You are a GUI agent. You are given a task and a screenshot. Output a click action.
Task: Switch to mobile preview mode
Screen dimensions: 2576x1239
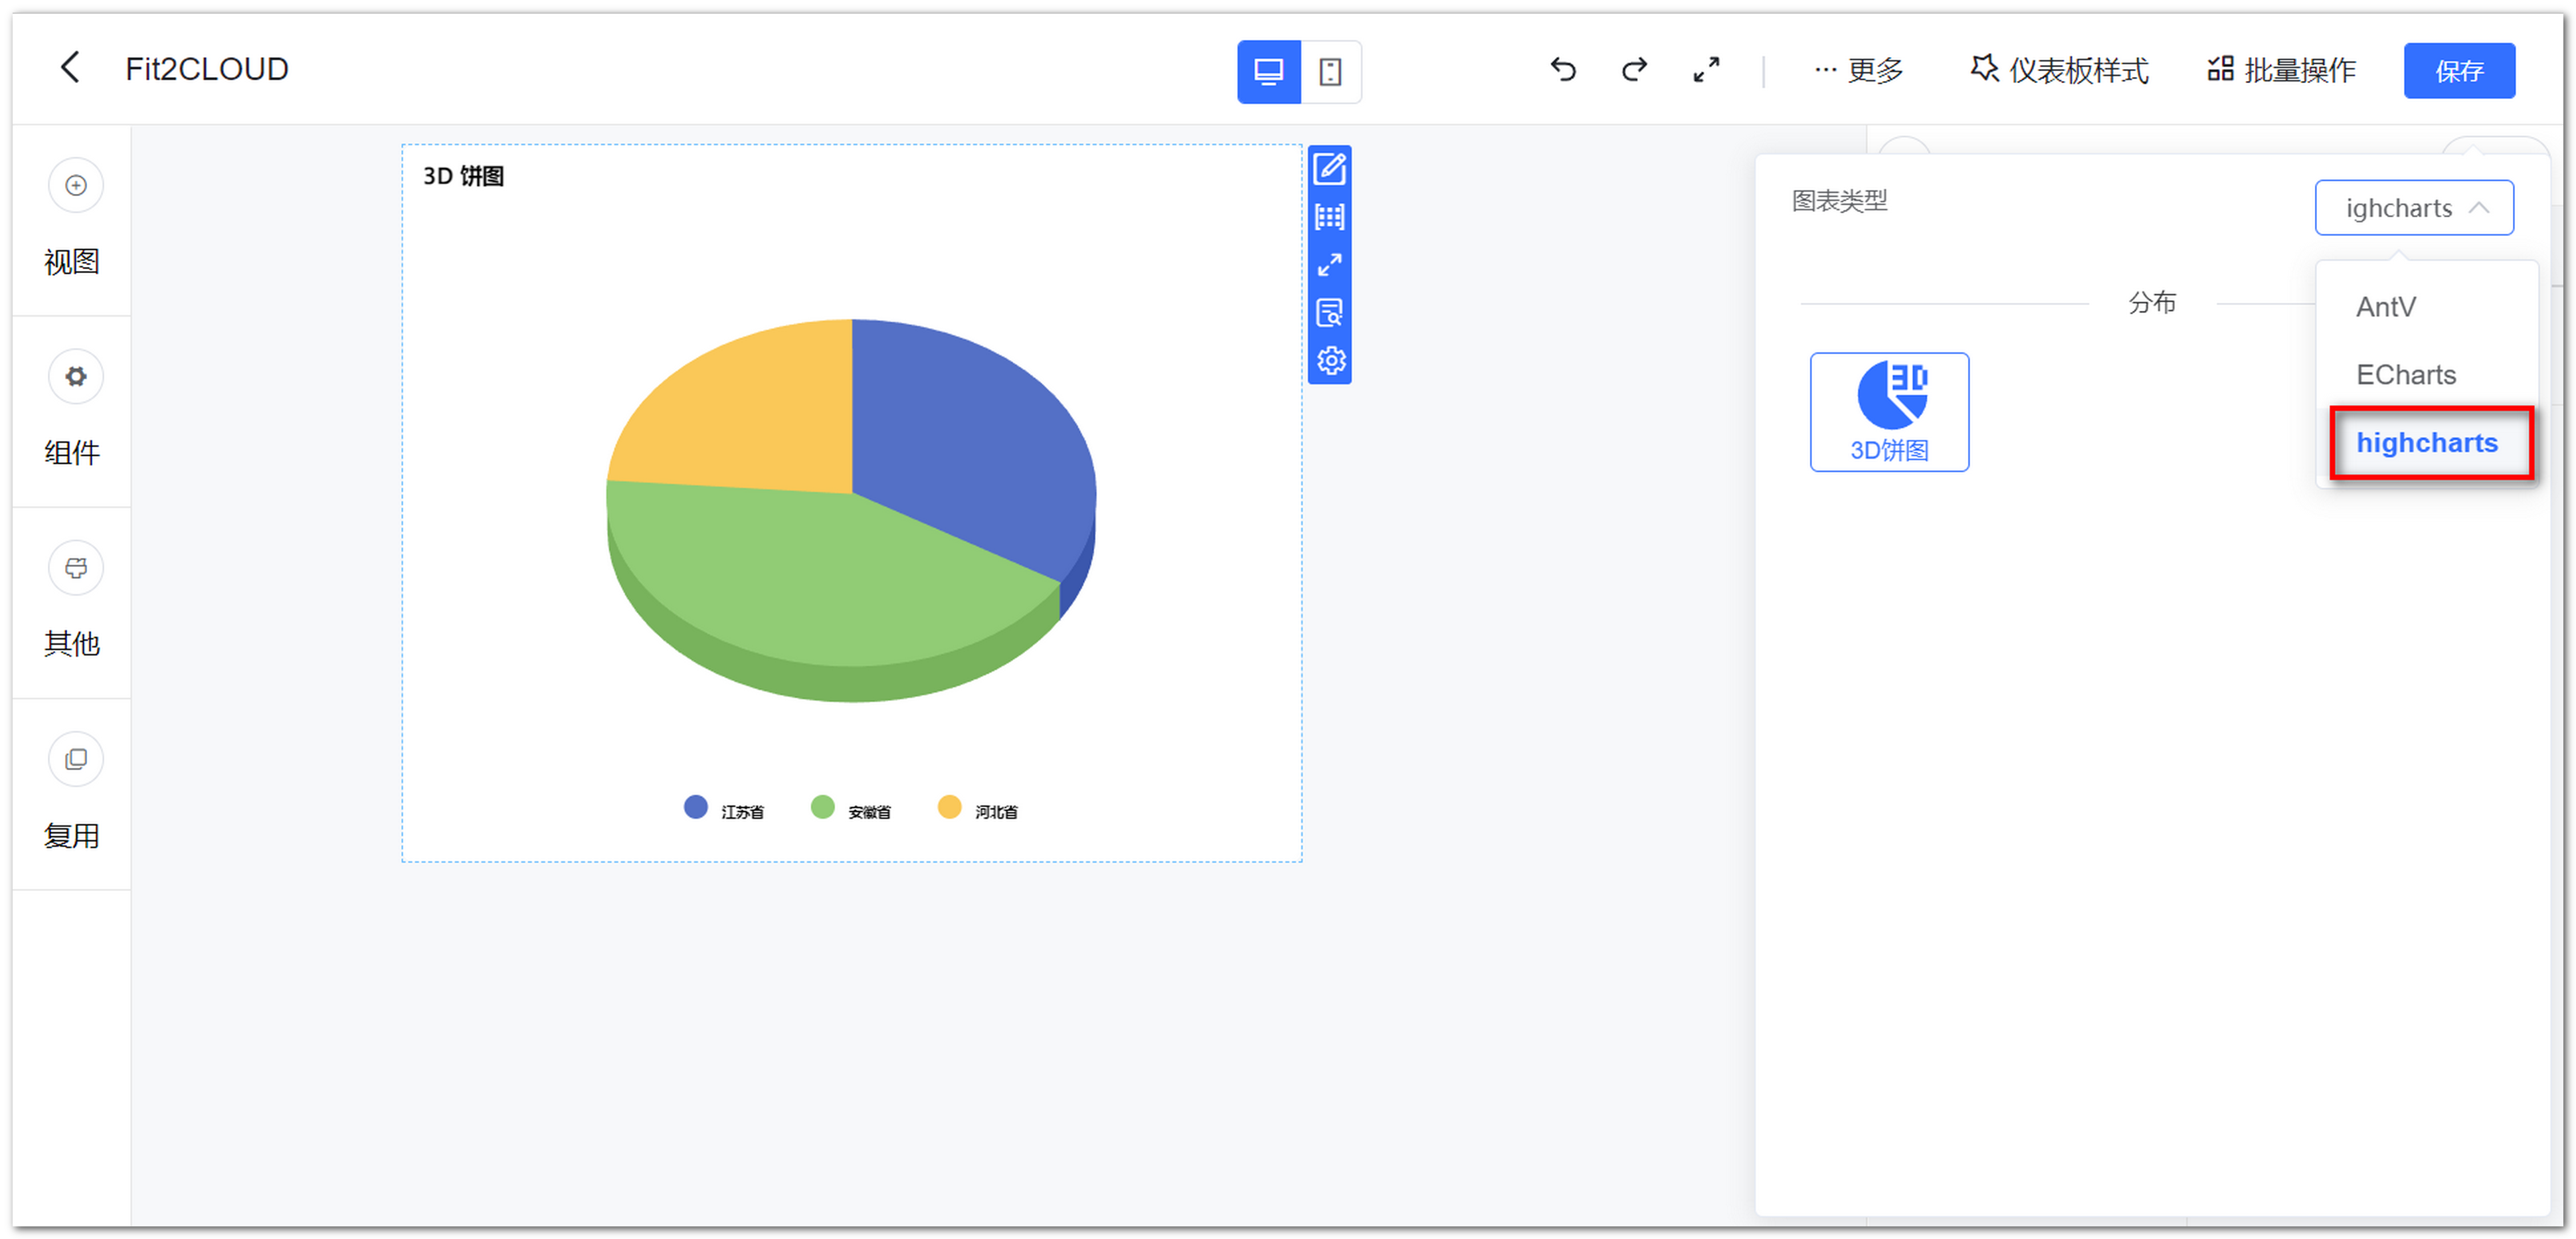pos(1331,71)
